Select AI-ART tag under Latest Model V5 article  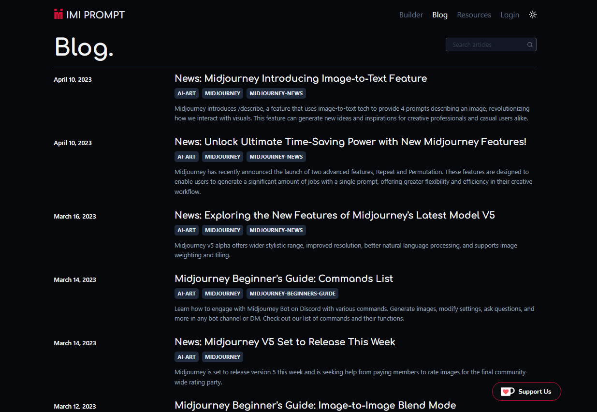[x=187, y=230]
